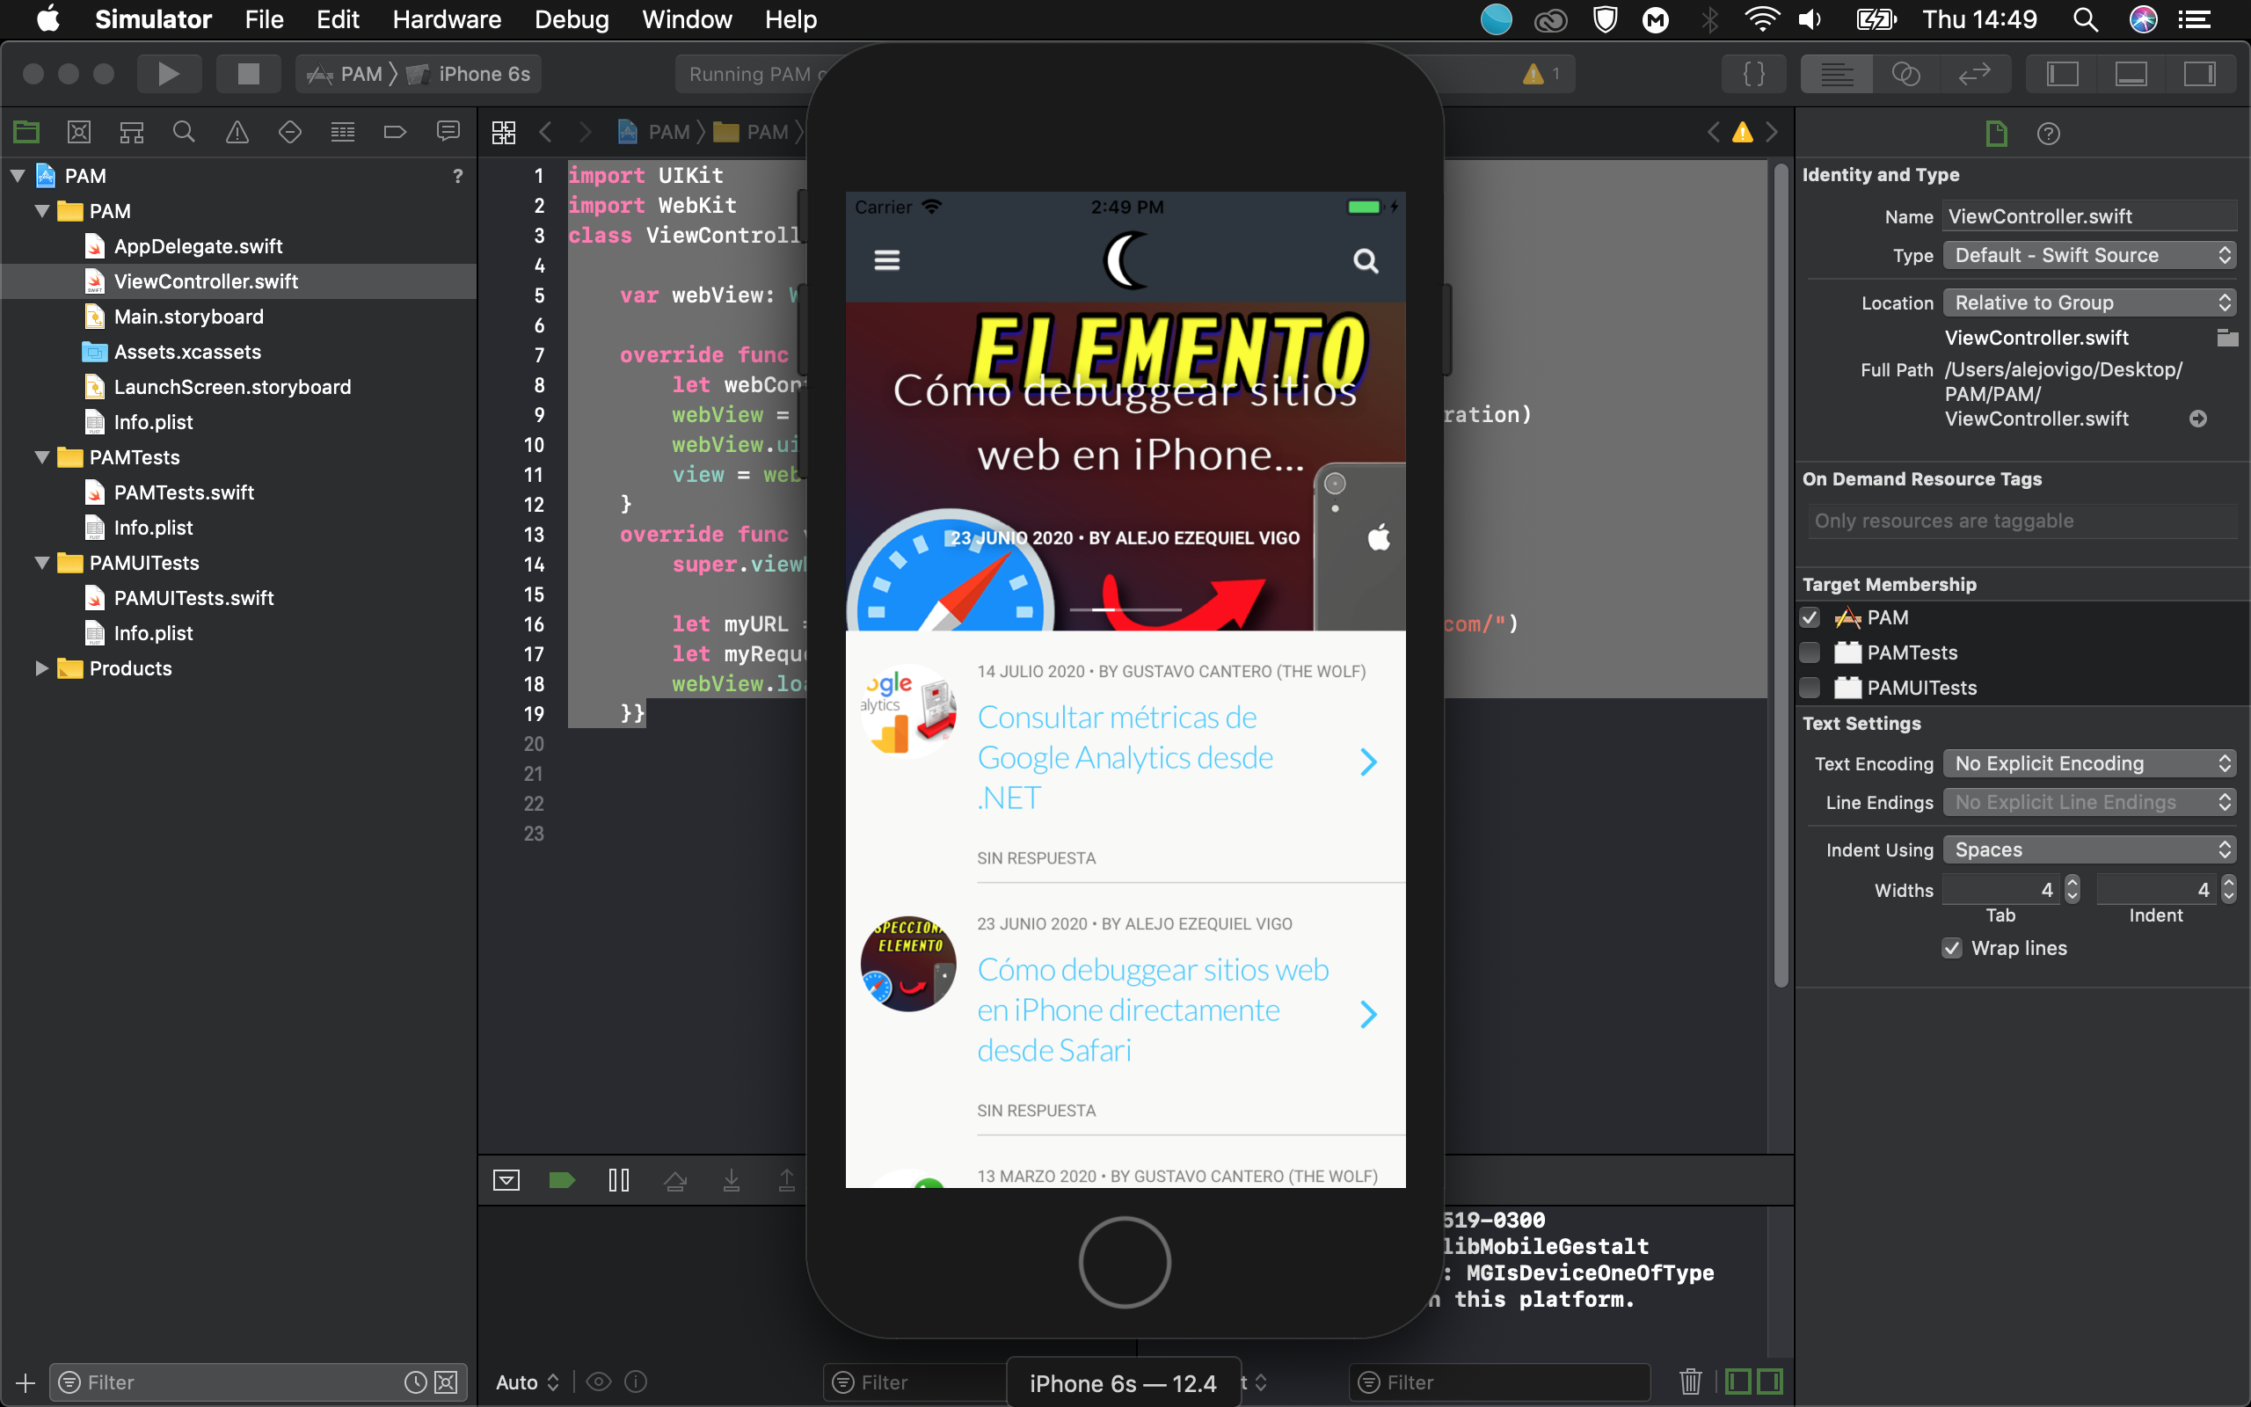Click the Step Over debug icon
2251x1407 pixels.
coord(676,1179)
